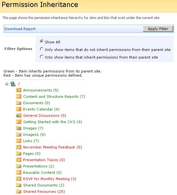Open the RSVP for Monthly Meeting list
Image resolution: width=177 pixels, height=195 pixels.
pyautogui.click(x=50, y=179)
